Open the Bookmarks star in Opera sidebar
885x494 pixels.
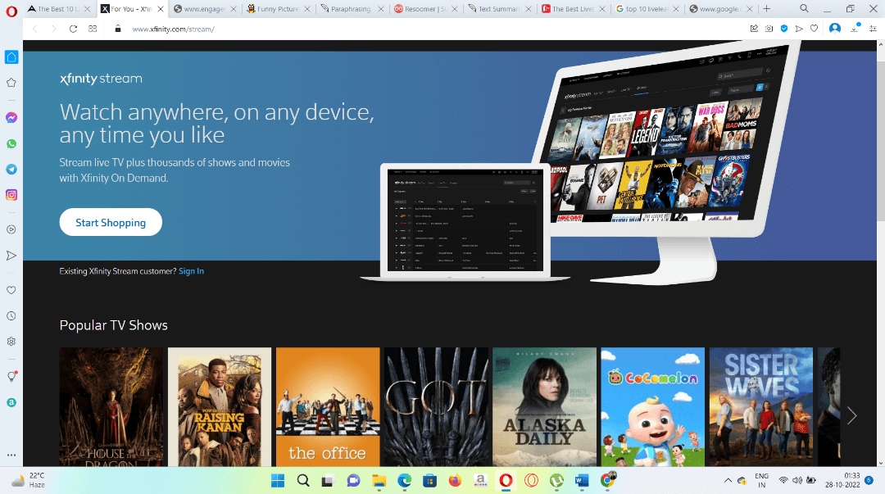coord(11,83)
